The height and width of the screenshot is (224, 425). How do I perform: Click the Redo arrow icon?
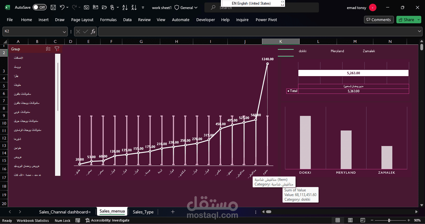(x=74, y=7)
